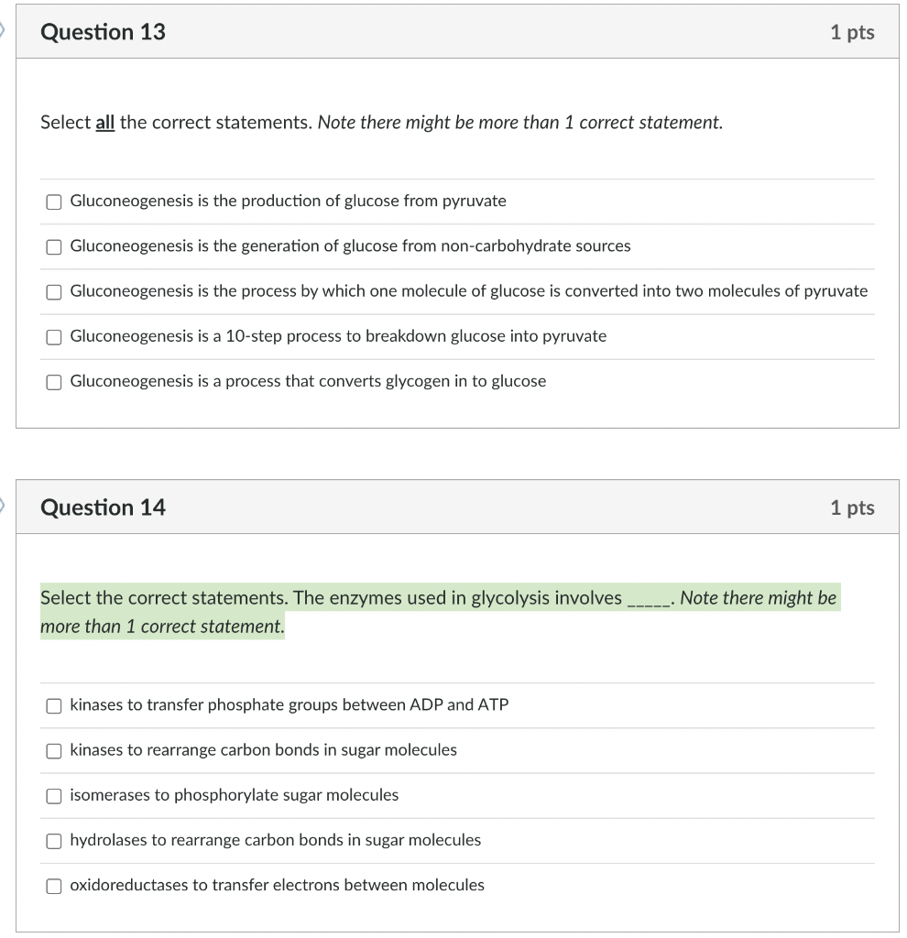This screenshot has width=907, height=938.
Task: Select 'kinases to transfer phosphate groups between ADP and ATP'
Action: tap(54, 705)
